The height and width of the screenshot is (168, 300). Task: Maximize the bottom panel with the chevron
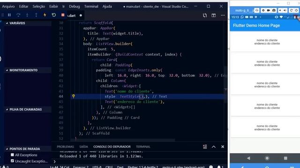[214, 147]
